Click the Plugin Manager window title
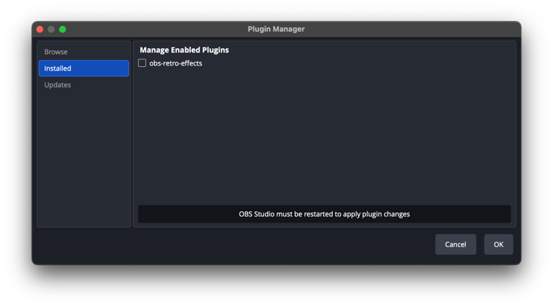553x307 pixels. pyautogui.click(x=276, y=30)
